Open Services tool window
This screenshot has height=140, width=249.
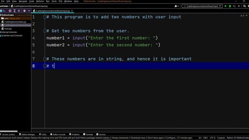101,134
